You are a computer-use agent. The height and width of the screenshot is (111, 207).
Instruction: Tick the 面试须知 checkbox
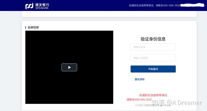pos(132,79)
